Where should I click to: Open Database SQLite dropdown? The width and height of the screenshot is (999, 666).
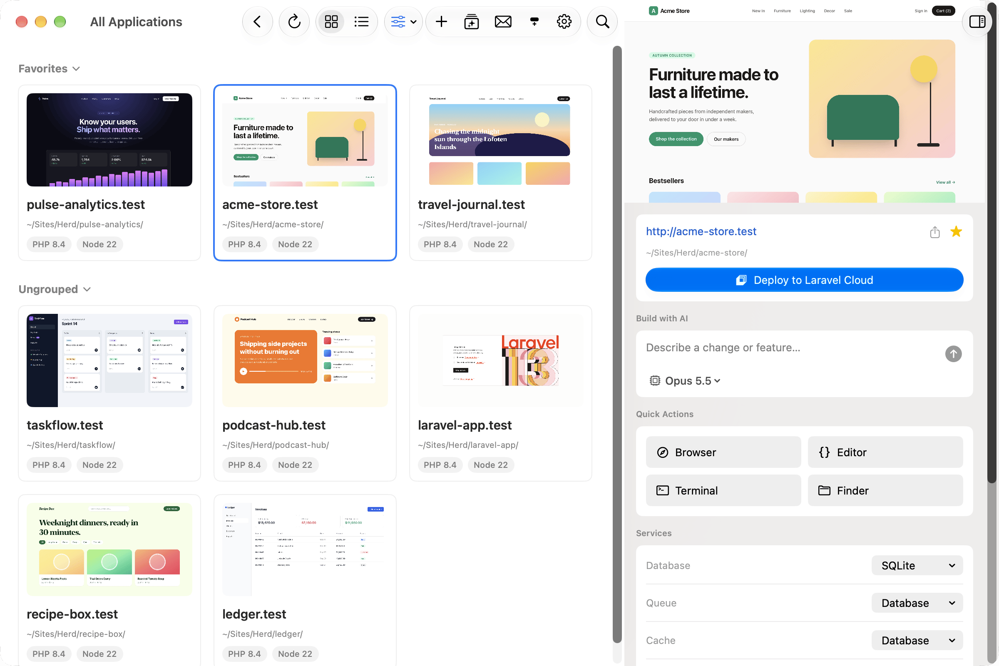click(917, 565)
